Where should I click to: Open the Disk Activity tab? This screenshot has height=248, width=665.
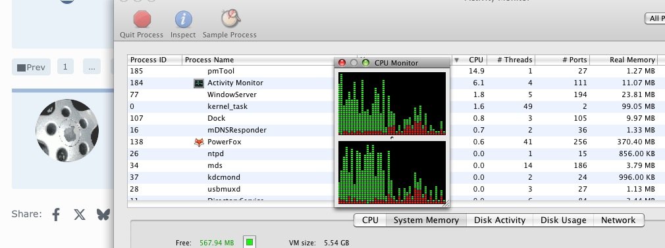click(x=500, y=220)
